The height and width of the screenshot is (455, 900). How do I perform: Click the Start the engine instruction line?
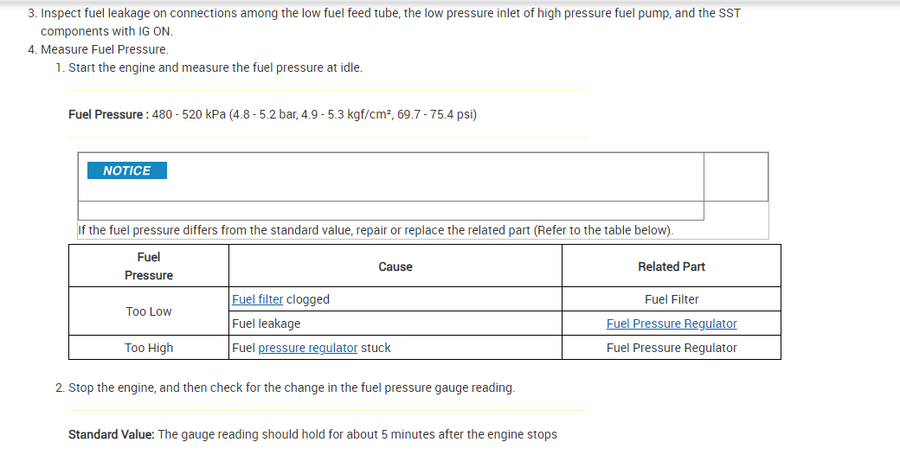[215, 67]
